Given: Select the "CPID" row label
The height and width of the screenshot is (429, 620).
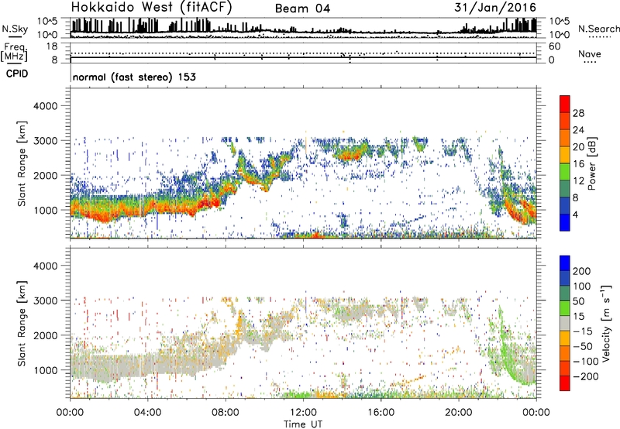Looking at the screenshot, I should click(x=17, y=74).
